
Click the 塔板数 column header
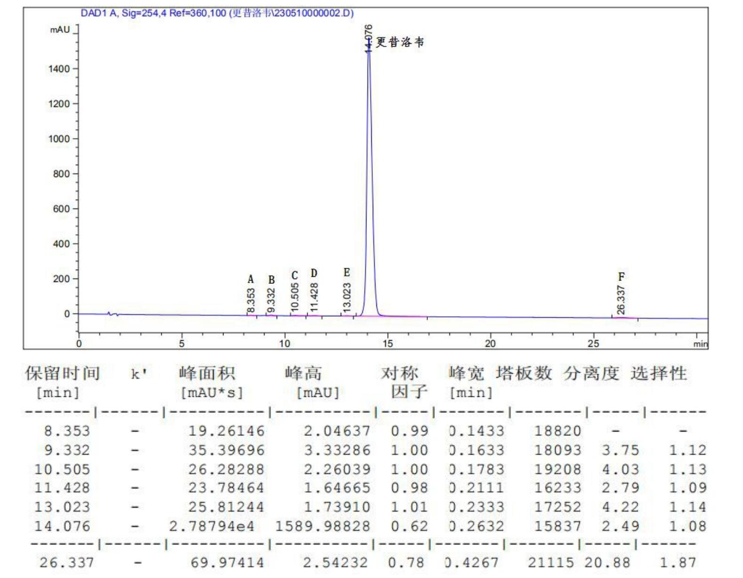tap(524, 373)
